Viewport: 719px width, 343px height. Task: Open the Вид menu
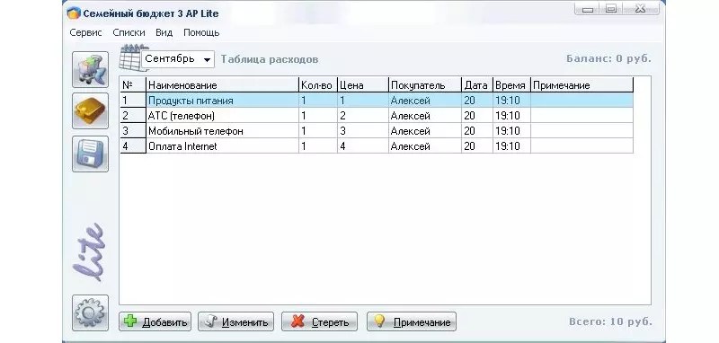(x=164, y=32)
